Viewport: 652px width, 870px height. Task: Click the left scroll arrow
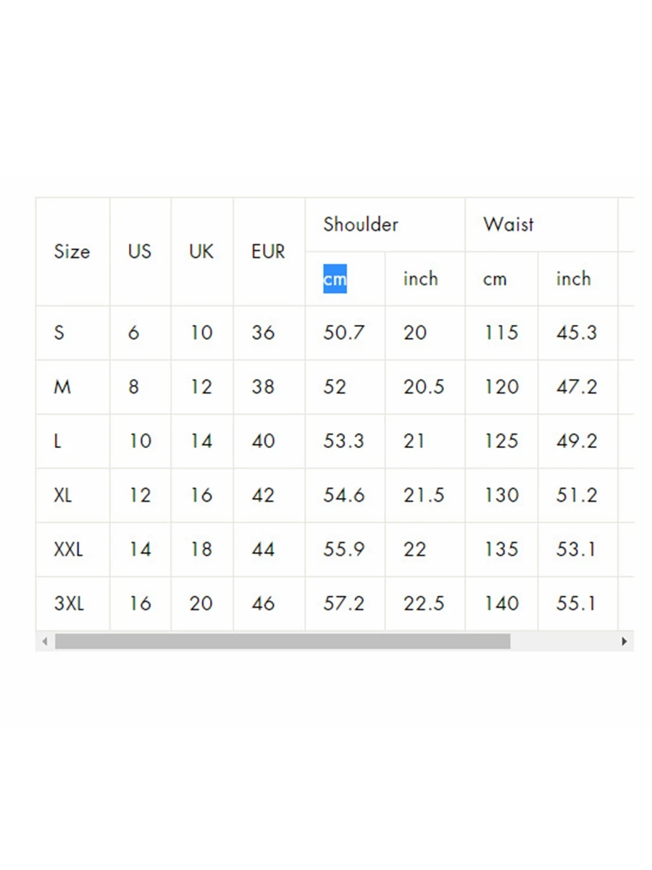click(x=44, y=641)
